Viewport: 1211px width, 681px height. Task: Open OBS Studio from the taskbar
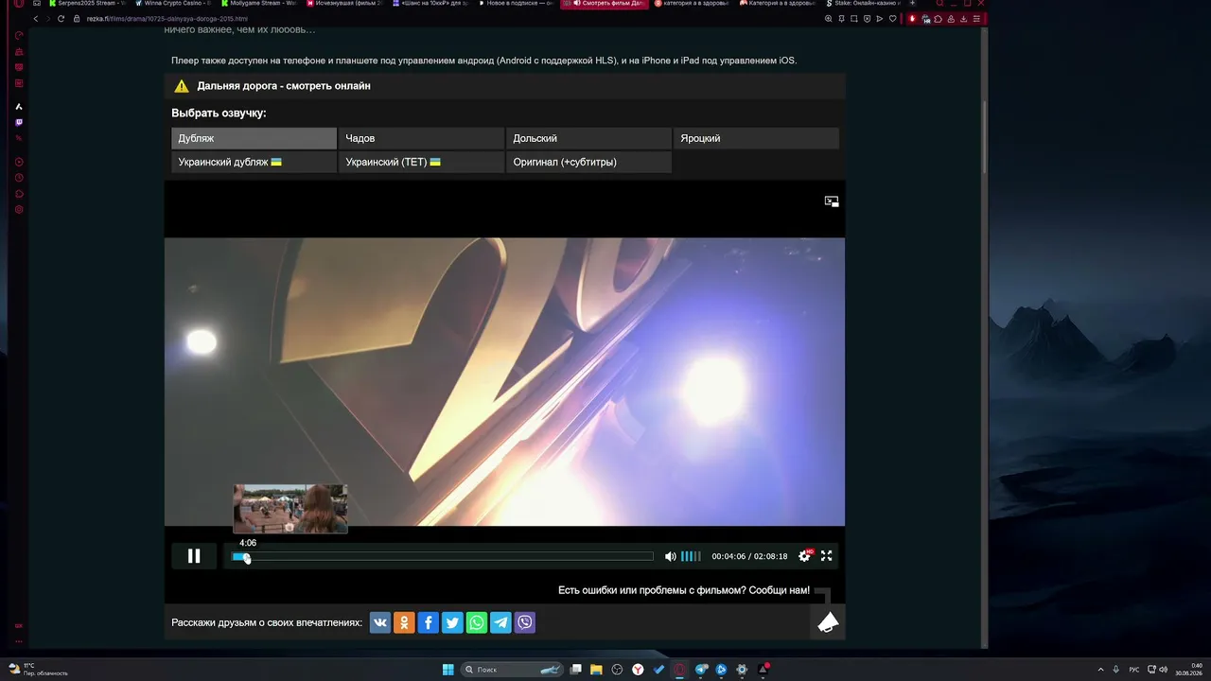click(617, 670)
